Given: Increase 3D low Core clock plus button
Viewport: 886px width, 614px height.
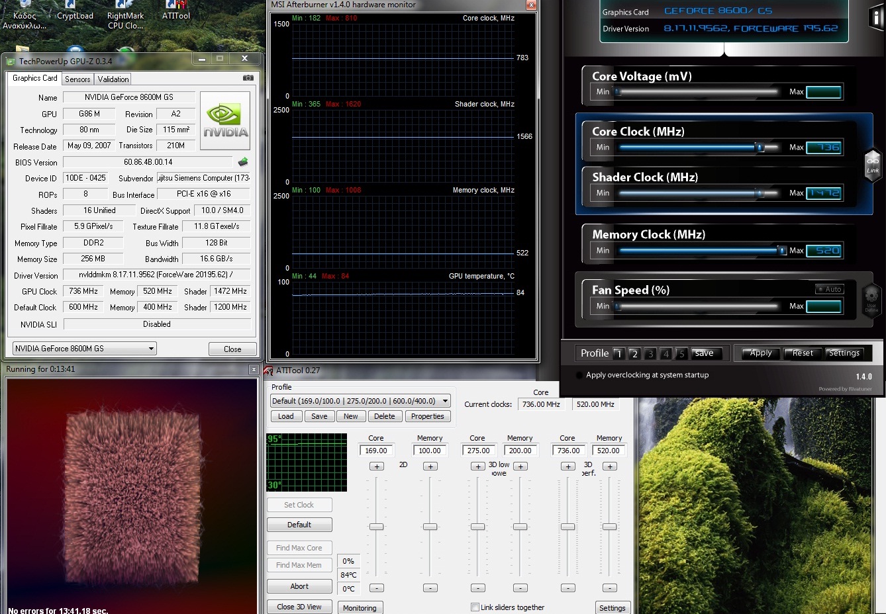Looking at the screenshot, I should pyautogui.click(x=478, y=466).
